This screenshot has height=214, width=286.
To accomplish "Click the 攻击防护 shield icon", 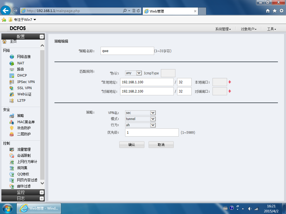I will 12,128.
